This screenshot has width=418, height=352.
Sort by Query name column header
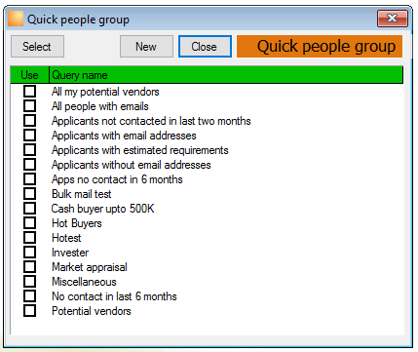point(226,75)
